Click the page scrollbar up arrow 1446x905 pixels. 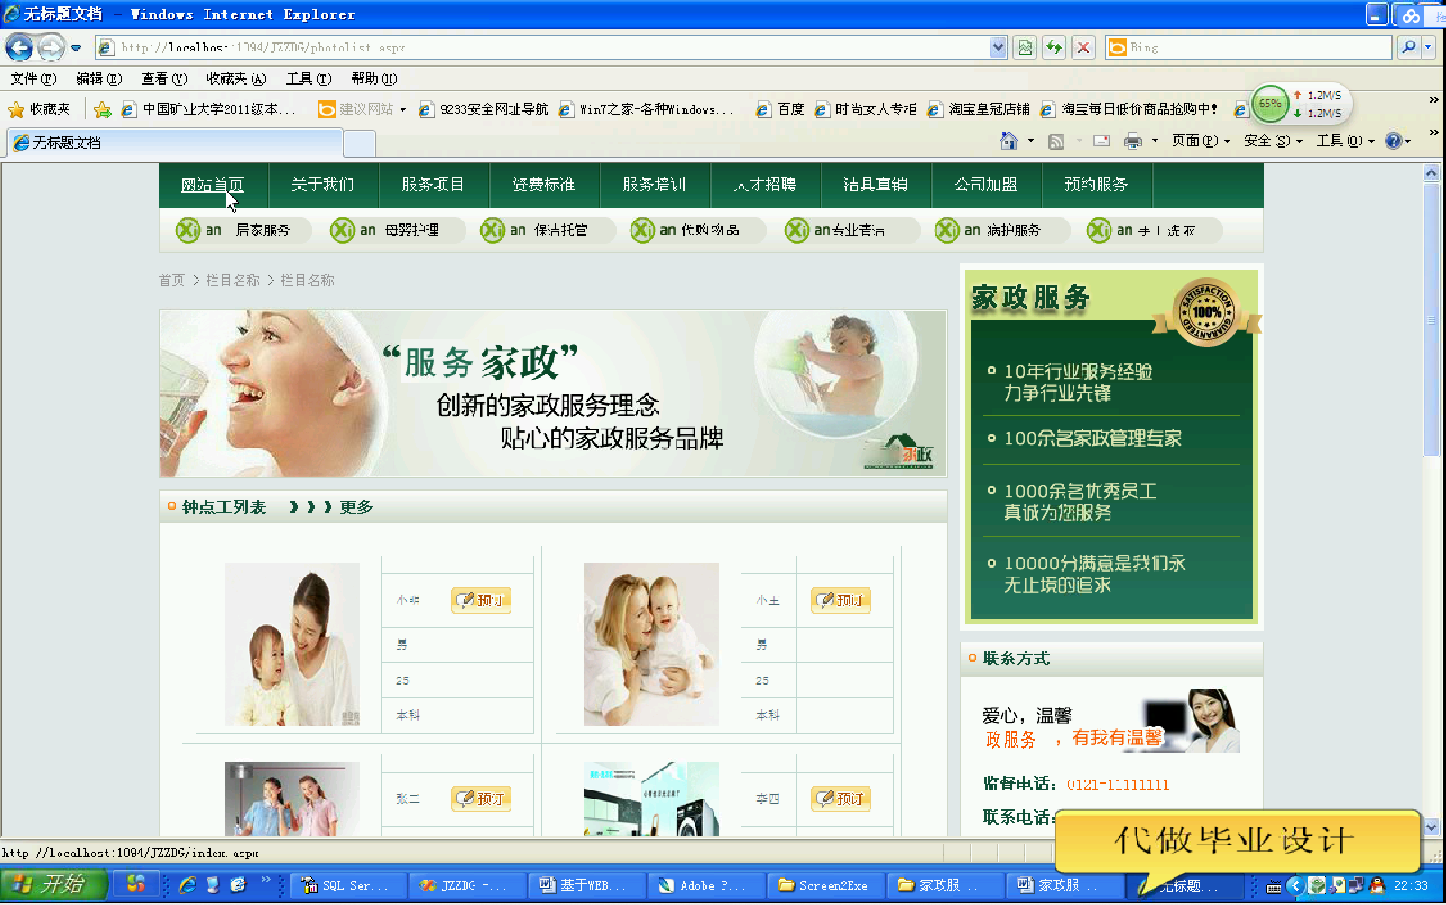(x=1431, y=172)
